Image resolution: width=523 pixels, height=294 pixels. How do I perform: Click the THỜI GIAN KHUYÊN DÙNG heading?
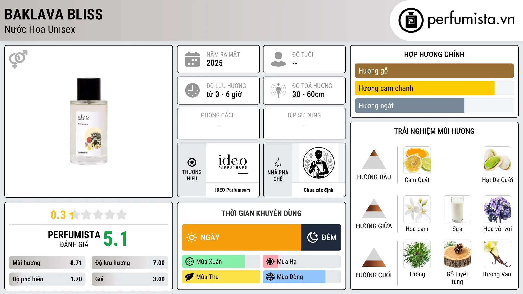pos(261,213)
